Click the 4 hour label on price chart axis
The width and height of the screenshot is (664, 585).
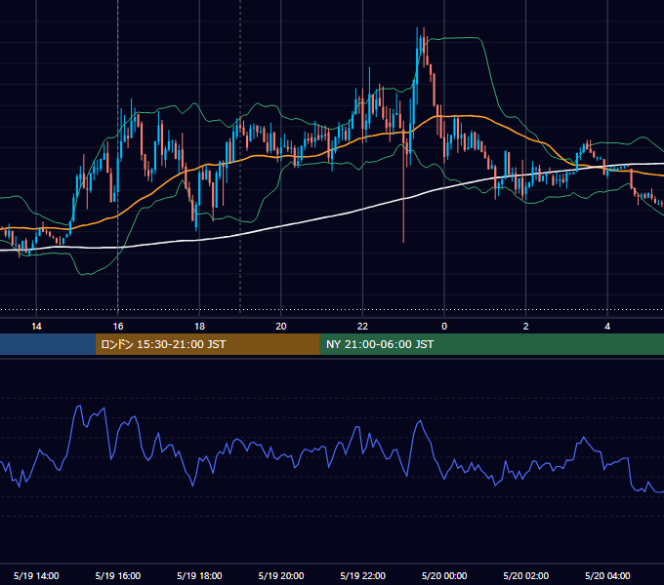607,327
